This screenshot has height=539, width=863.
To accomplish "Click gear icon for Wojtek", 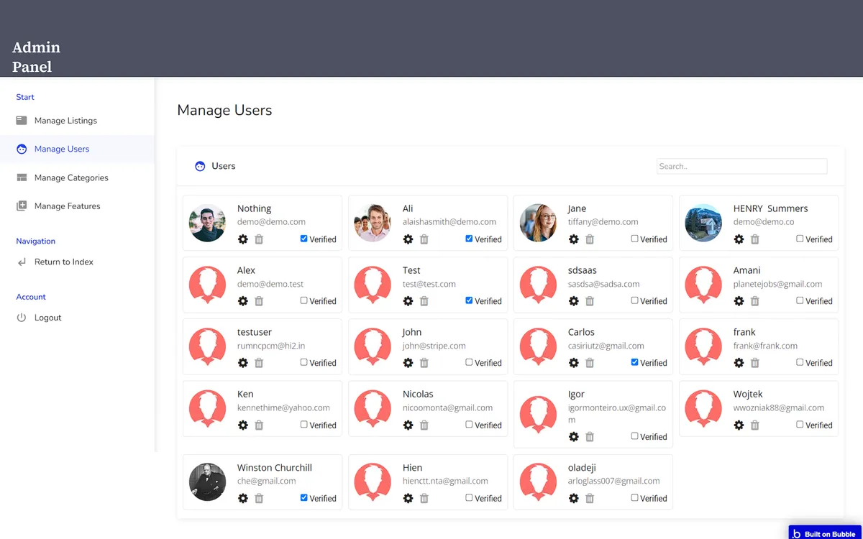I will tap(739, 425).
